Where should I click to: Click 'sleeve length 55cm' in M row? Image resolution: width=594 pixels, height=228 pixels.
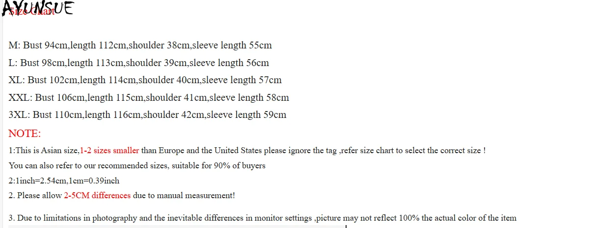click(x=232, y=46)
